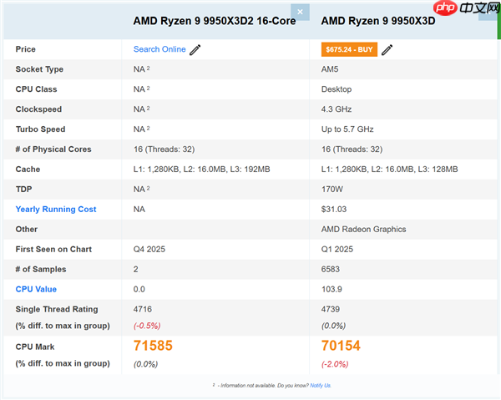Viewport: 501px width, 400px height.
Task: Click the 170W TDP value
Action: click(x=332, y=190)
